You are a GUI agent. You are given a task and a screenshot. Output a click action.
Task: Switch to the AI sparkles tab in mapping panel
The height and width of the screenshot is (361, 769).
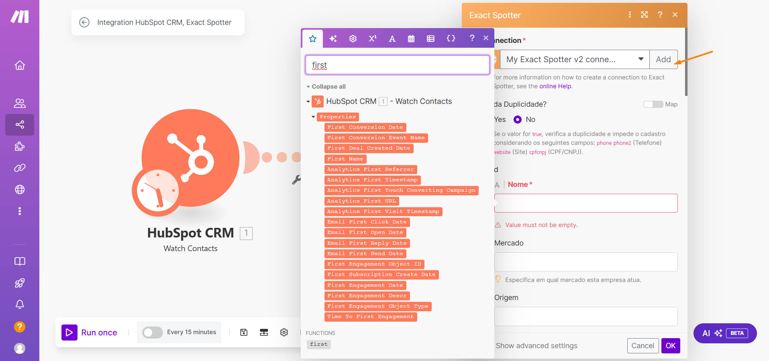point(333,39)
